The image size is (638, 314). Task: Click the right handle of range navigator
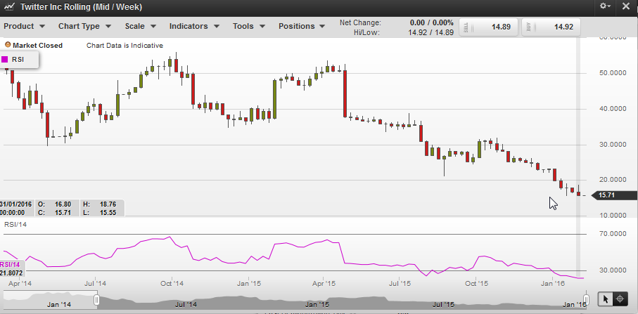coord(587,300)
